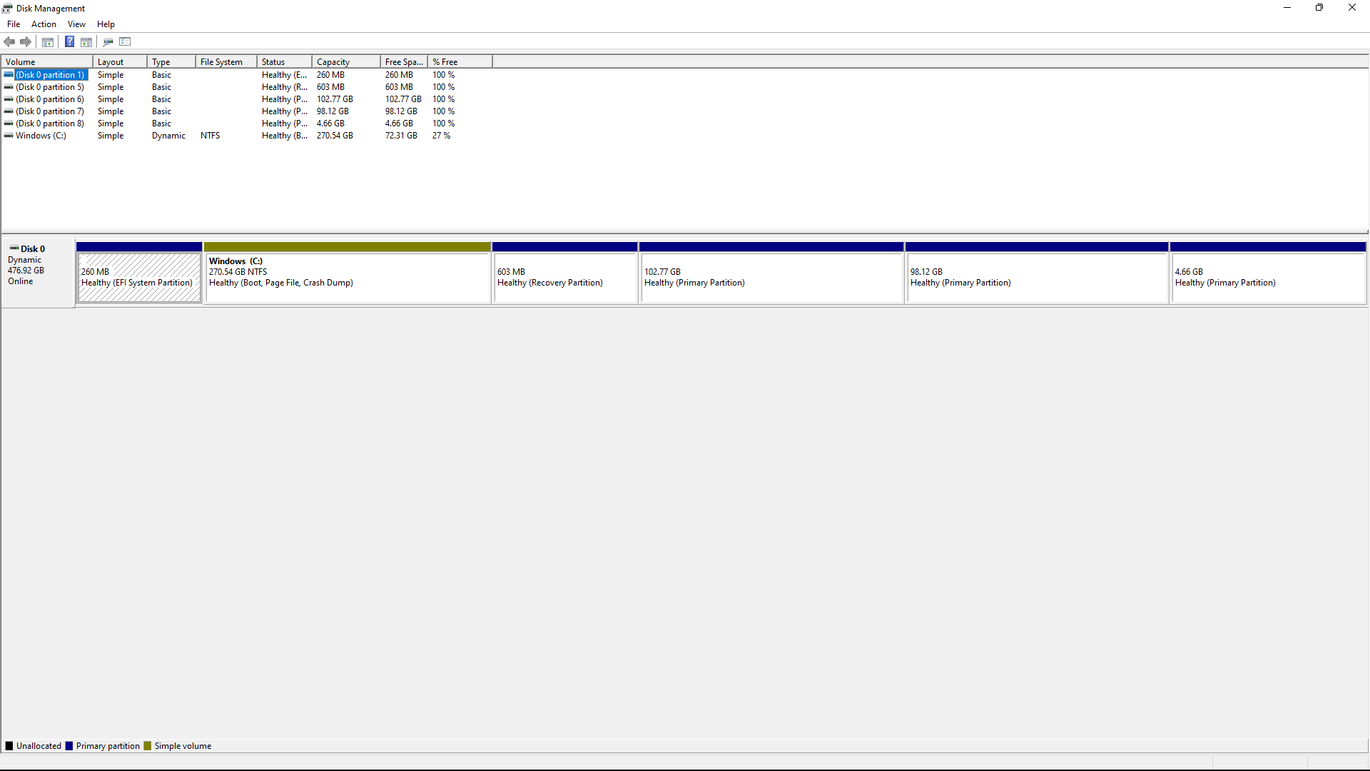Screen dimensions: 1370x771
Task: Click the Simple volume legend color swatch
Action: [148, 746]
